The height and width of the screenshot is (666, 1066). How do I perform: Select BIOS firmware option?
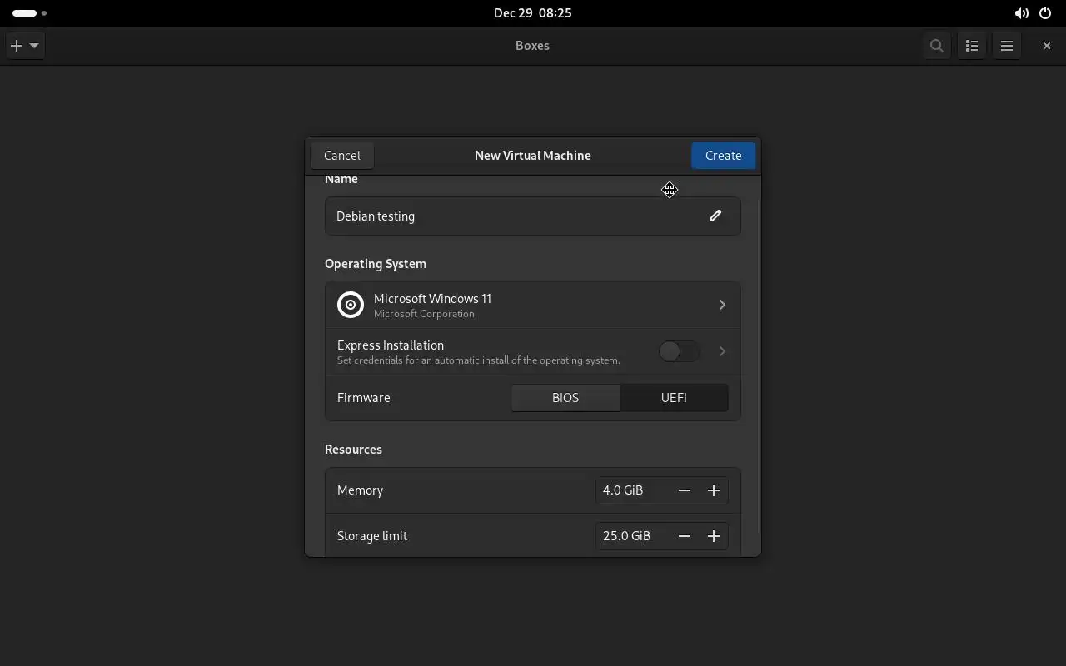565,398
